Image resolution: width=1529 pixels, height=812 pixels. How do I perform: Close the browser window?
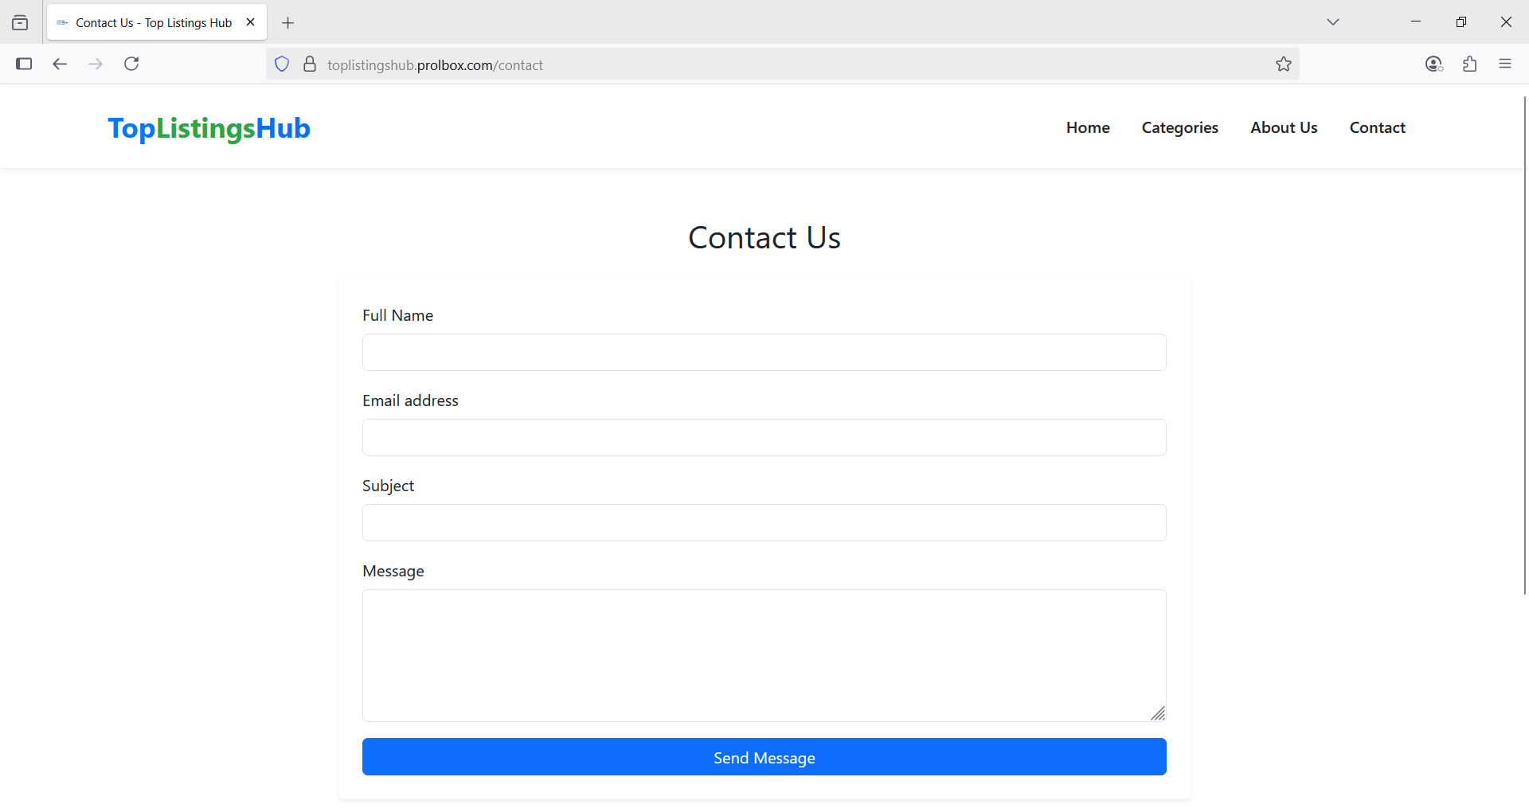pyautogui.click(x=1506, y=21)
